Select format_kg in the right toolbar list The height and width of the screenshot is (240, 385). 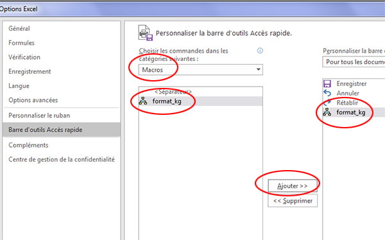(354, 112)
